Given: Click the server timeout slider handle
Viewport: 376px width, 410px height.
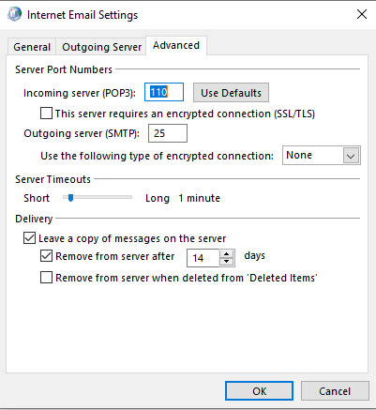Looking at the screenshot, I should (71, 198).
